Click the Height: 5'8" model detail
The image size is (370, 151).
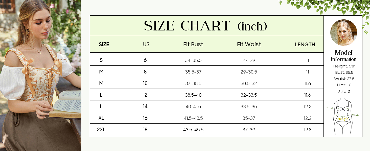tap(344, 66)
